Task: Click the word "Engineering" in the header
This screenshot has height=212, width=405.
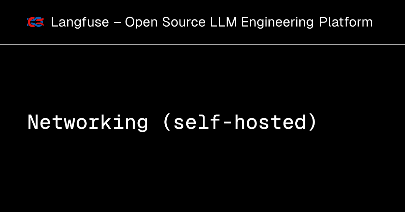Action: [277, 23]
